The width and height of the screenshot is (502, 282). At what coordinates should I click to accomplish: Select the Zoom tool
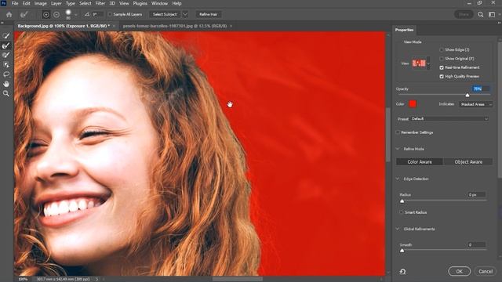tap(6, 93)
